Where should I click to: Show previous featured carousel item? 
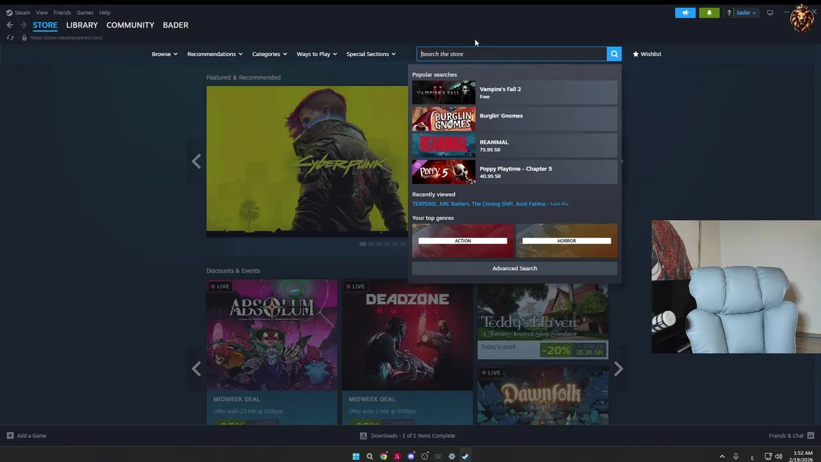pos(196,161)
